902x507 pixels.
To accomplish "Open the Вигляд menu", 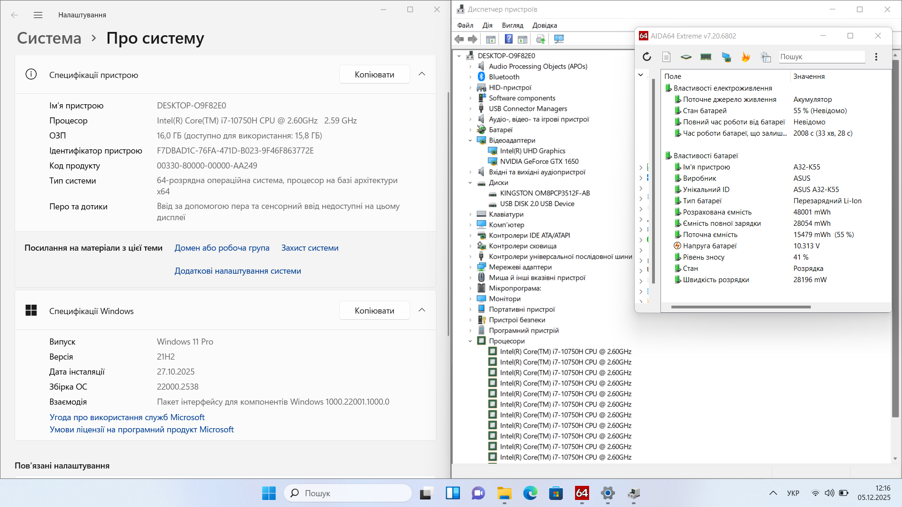I will pos(512,25).
